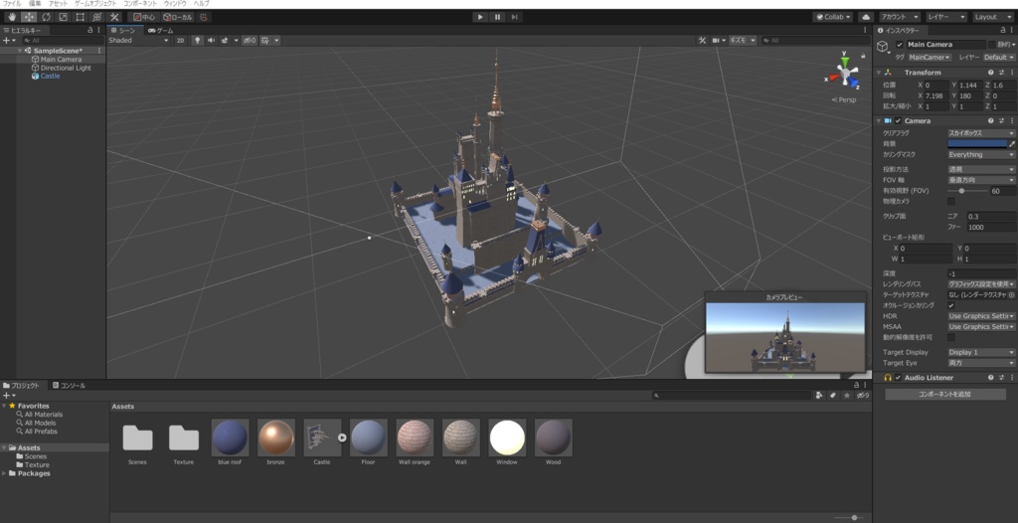1018x523 pixels.
Task: Select the Rect transform tool
Action: point(80,17)
